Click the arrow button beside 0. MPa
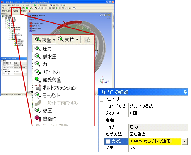This screenshot has width=191, height=155. (x=184, y=141)
